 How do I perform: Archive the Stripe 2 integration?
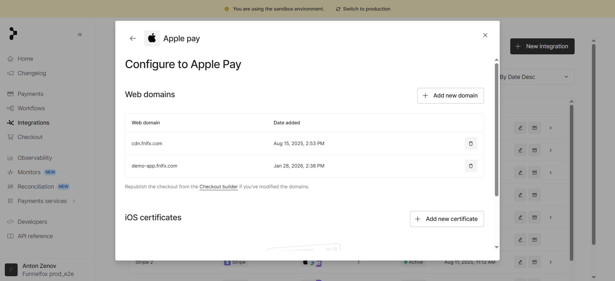pyautogui.click(x=535, y=262)
